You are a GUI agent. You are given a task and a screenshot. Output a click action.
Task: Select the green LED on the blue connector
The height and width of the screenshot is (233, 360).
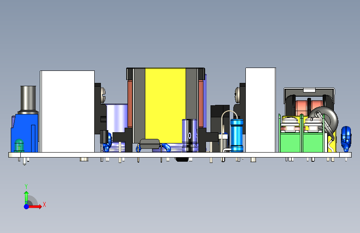tap(19, 145)
